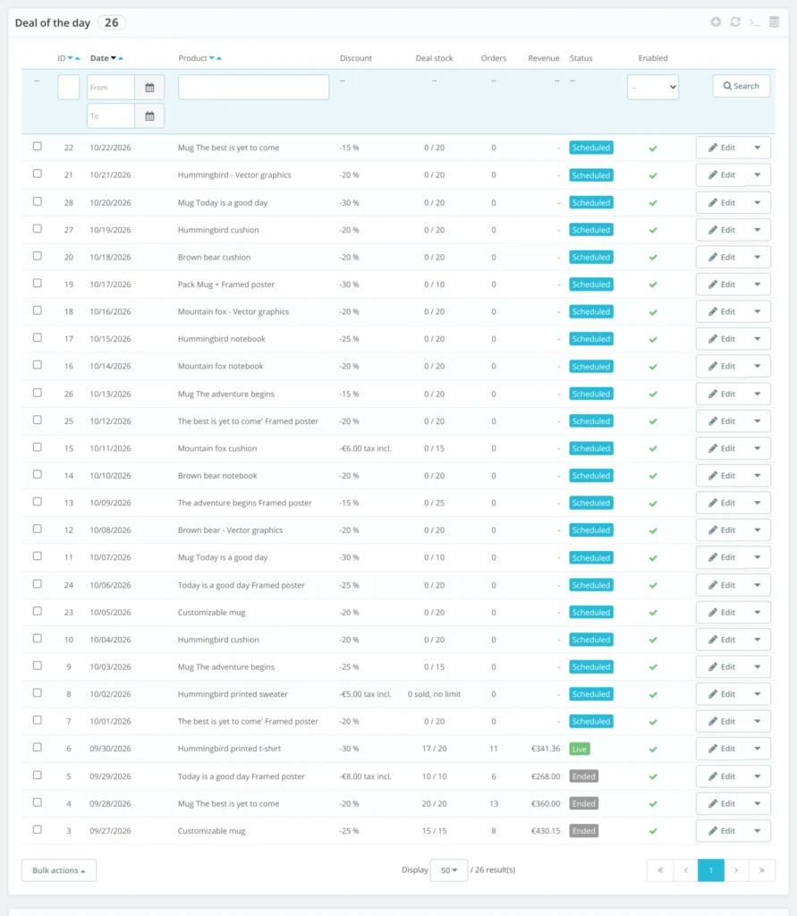Select the Hummingbird printed t-shirt row checkbox
797x916 pixels.
38,748
